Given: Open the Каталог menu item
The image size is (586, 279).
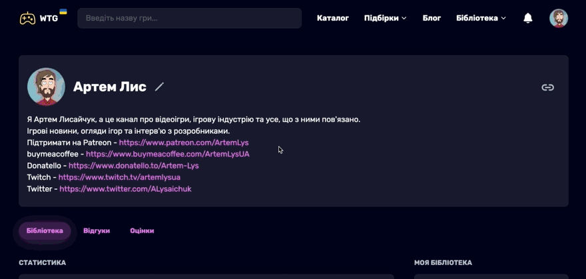Looking at the screenshot, I should (332, 18).
